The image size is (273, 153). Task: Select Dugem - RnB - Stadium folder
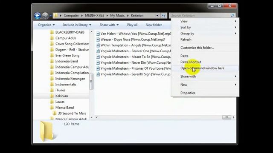click(x=72, y=50)
